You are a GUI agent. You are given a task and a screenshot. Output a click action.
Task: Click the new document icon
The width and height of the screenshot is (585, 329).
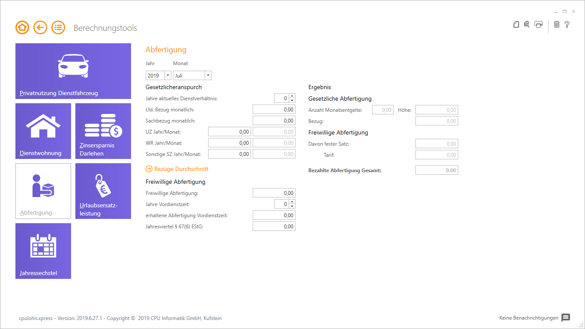516,25
